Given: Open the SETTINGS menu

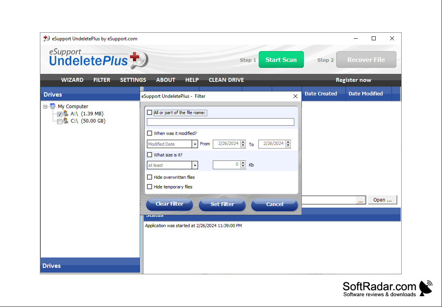Looking at the screenshot, I should [x=133, y=80].
